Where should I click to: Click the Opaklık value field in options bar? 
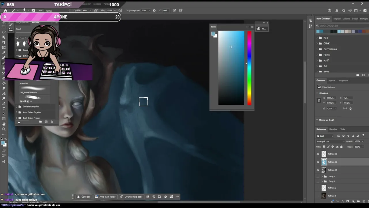click(85, 11)
